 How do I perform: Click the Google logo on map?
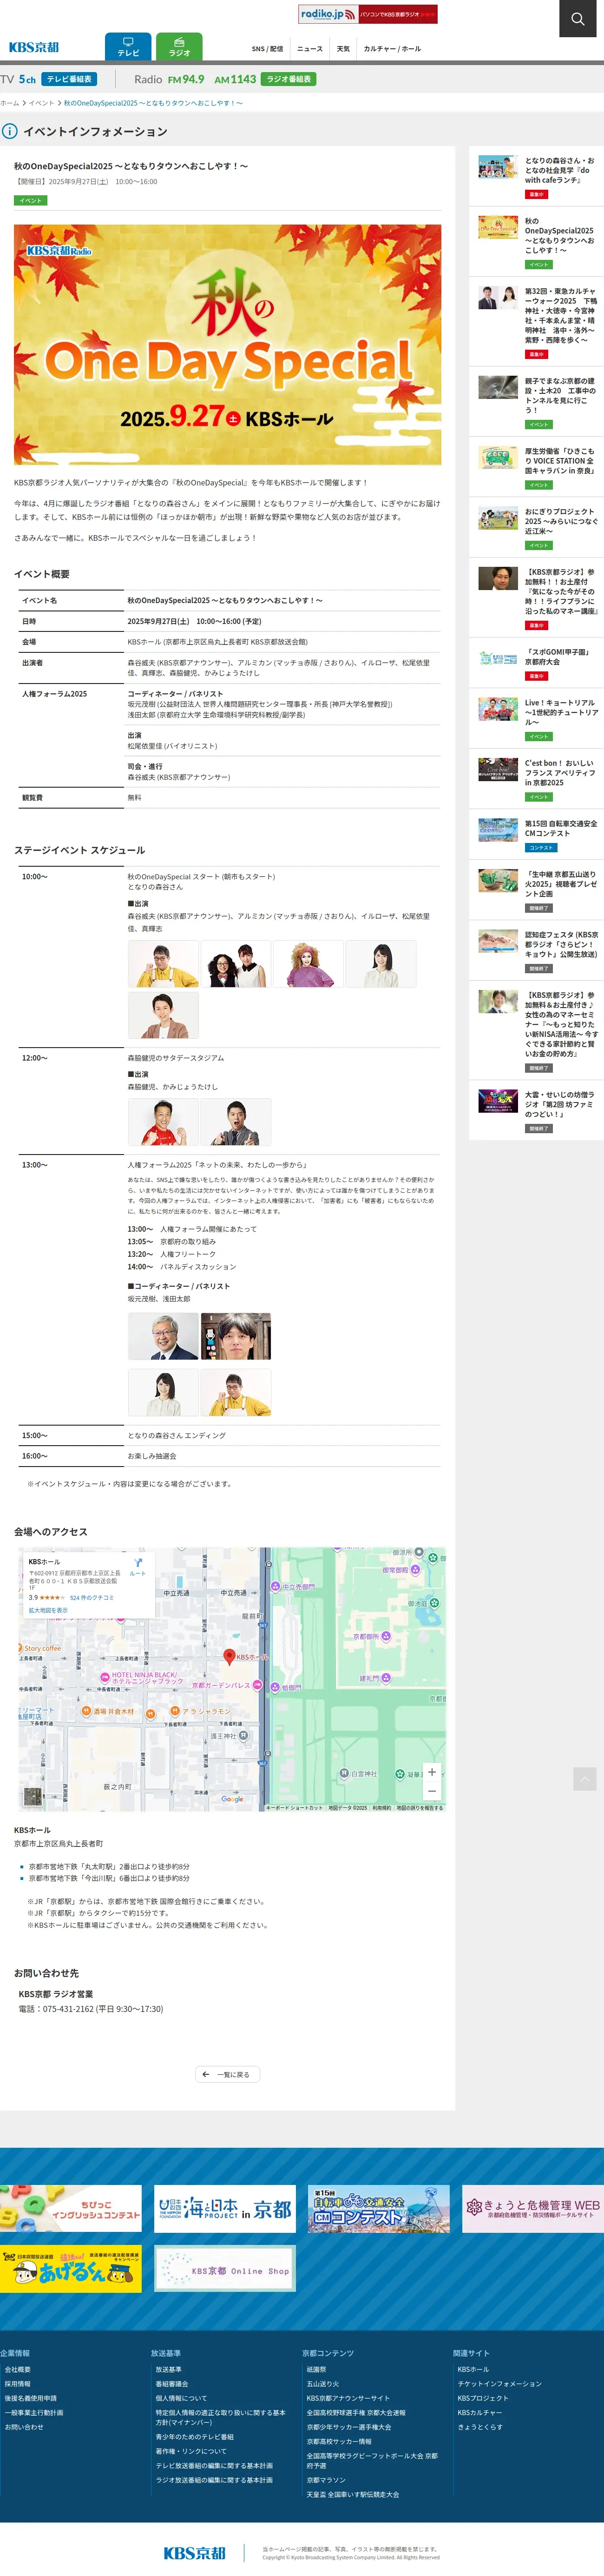(x=232, y=1799)
